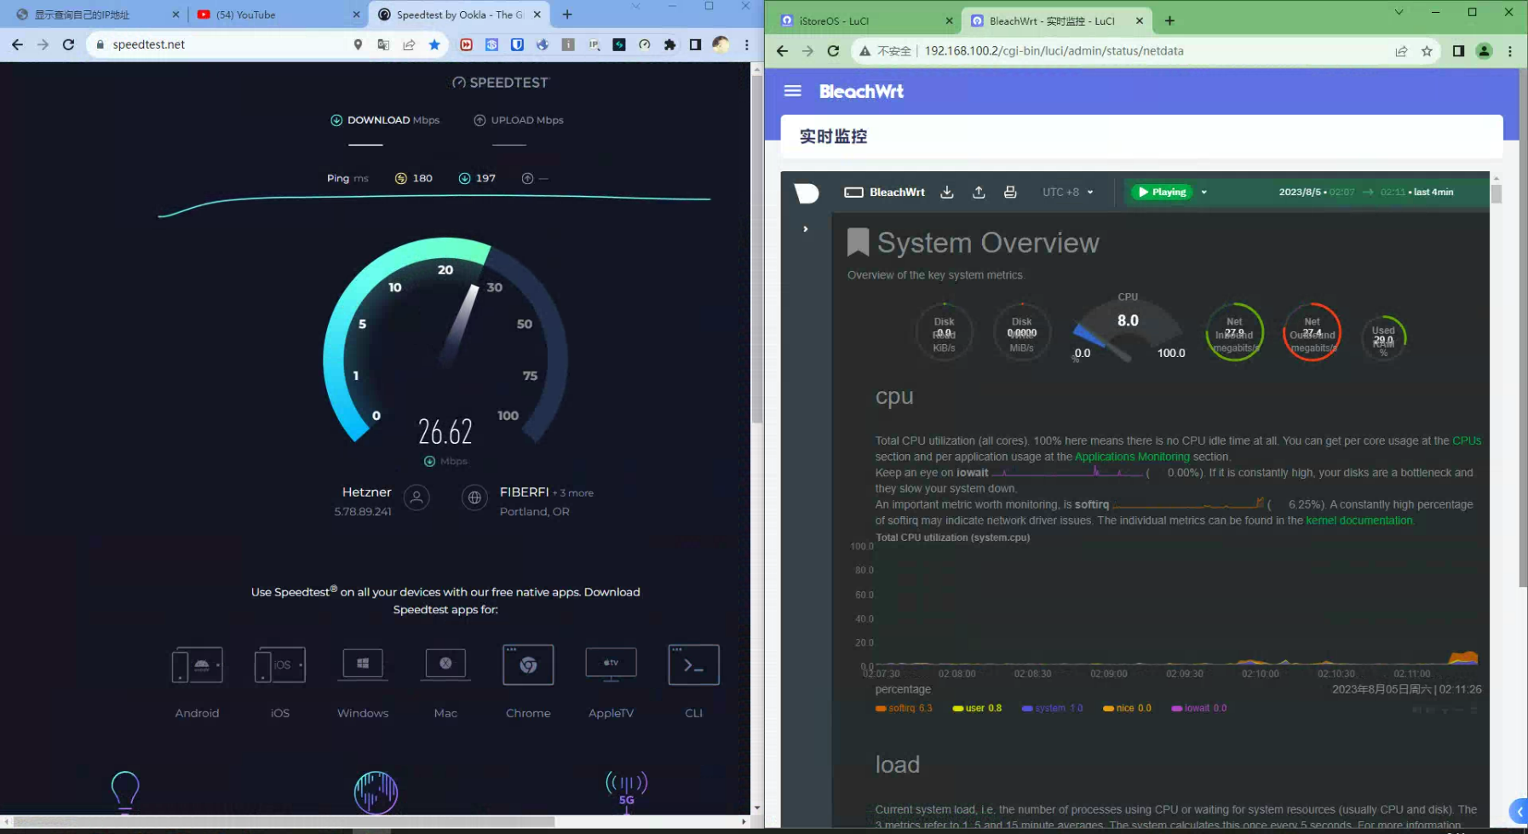Click the right browser address bar with 192.168.100.2

[x=1148, y=51]
